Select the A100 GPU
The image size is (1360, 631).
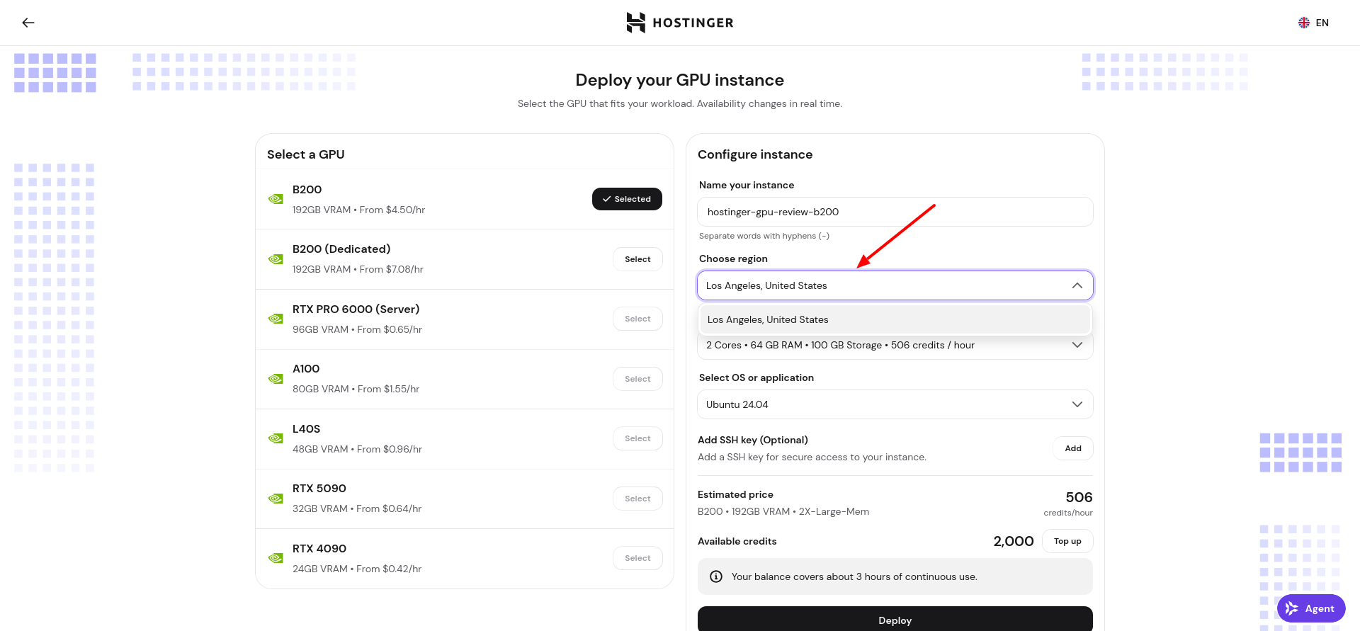637,379
